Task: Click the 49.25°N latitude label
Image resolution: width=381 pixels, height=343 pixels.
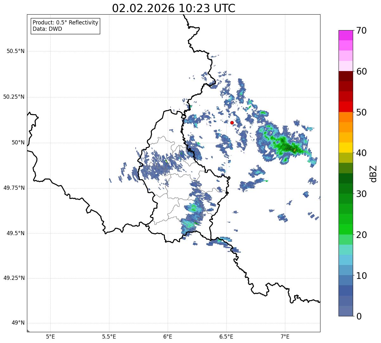Action: pyautogui.click(x=14, y=278)
